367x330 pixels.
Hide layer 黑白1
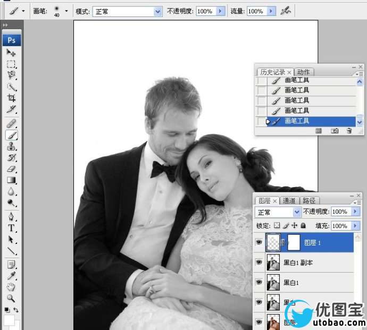pos(259,282)
